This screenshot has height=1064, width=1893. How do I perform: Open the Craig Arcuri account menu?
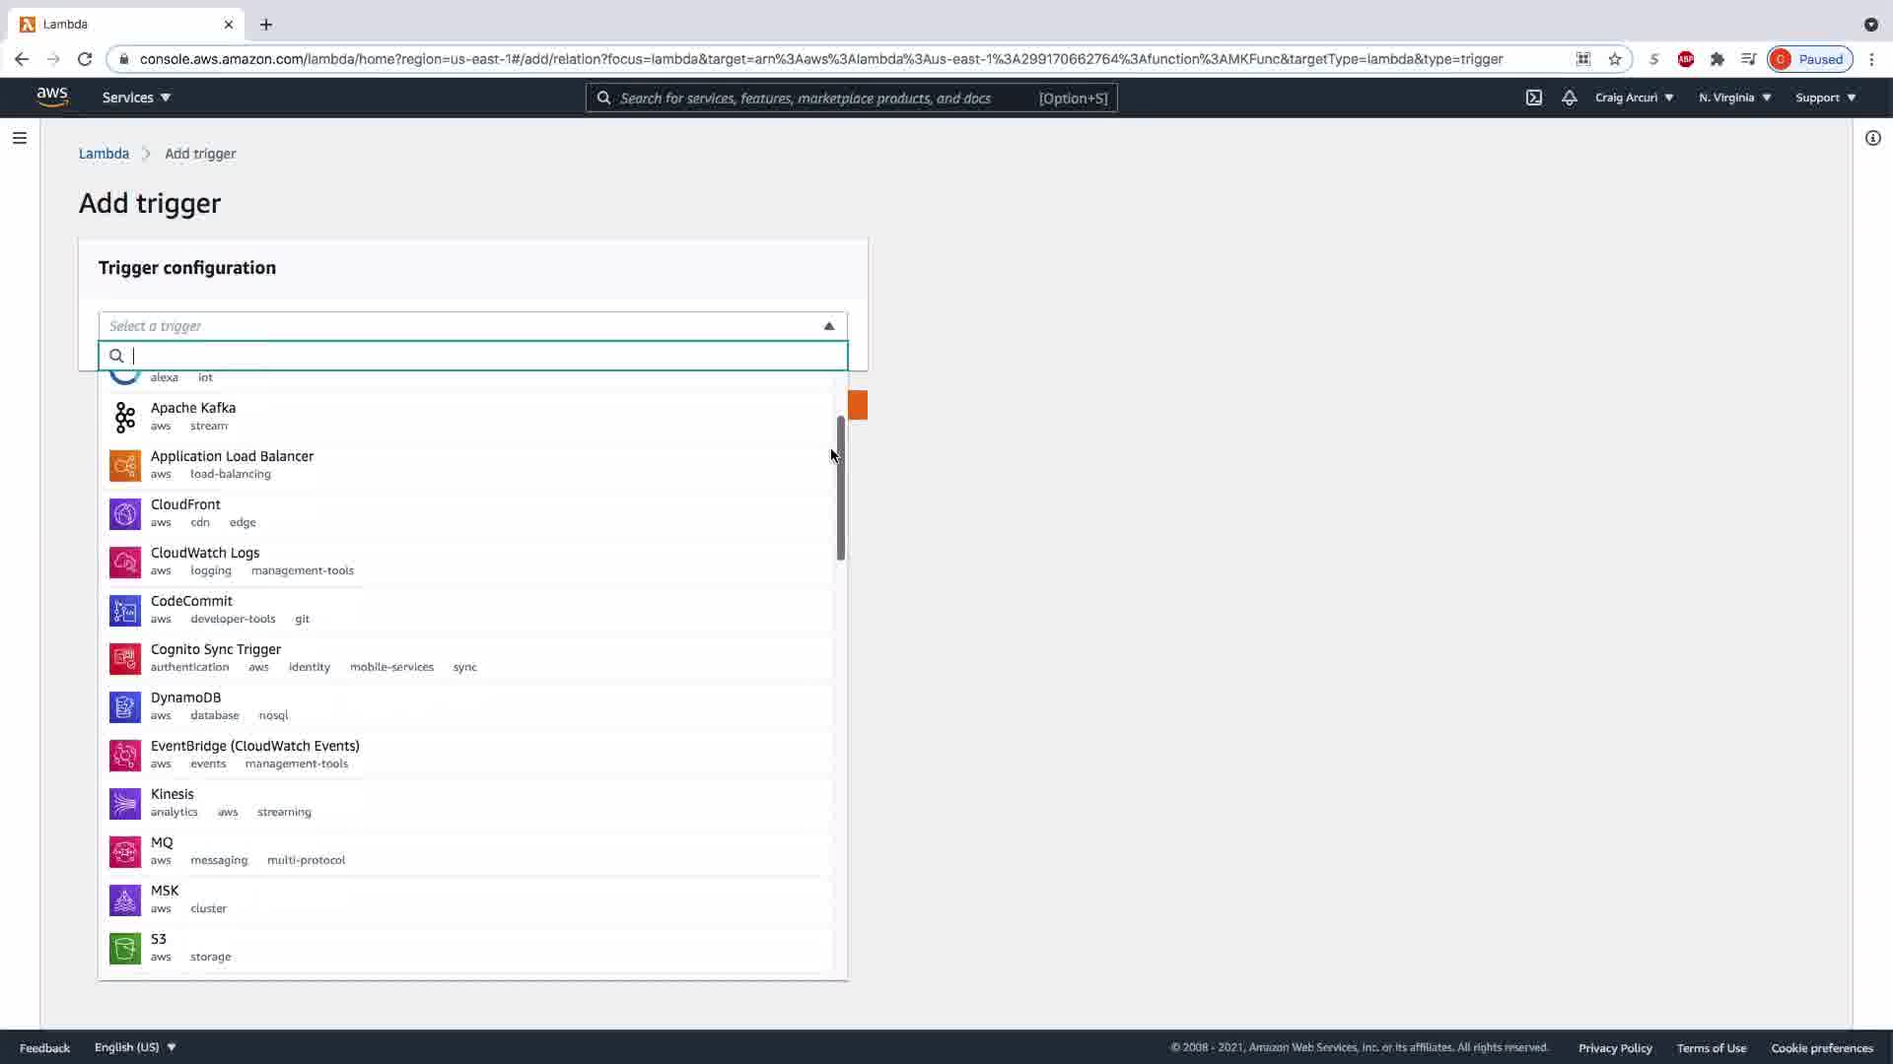1634,98
